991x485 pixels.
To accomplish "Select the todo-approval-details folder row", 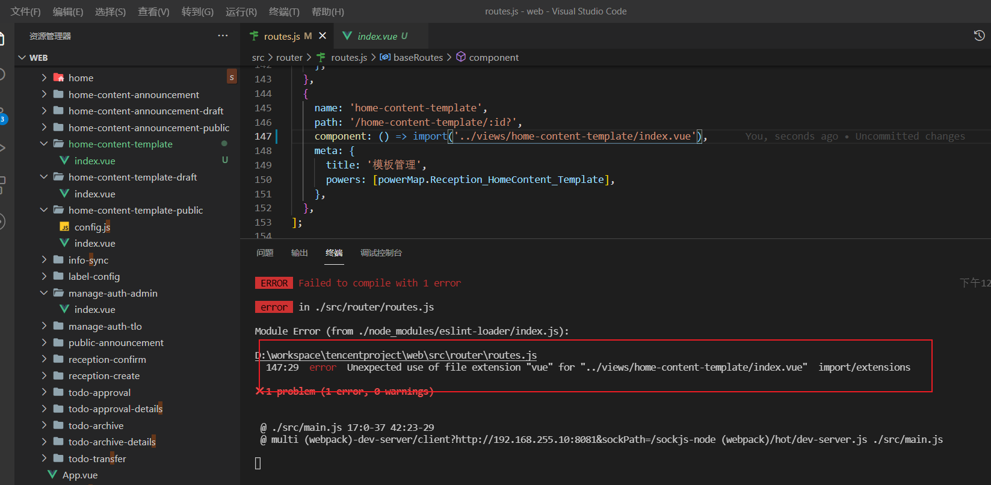I will coord(127,409).
